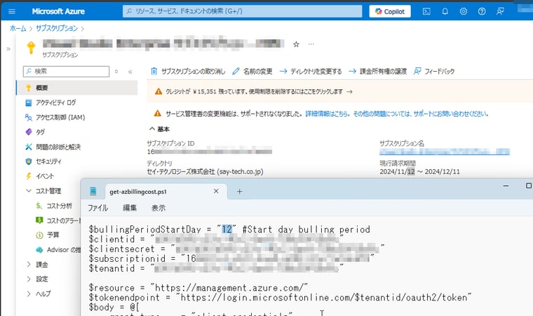Collapse the resource menu with double chevron
The image size is (533, 316).
[130, 72]
